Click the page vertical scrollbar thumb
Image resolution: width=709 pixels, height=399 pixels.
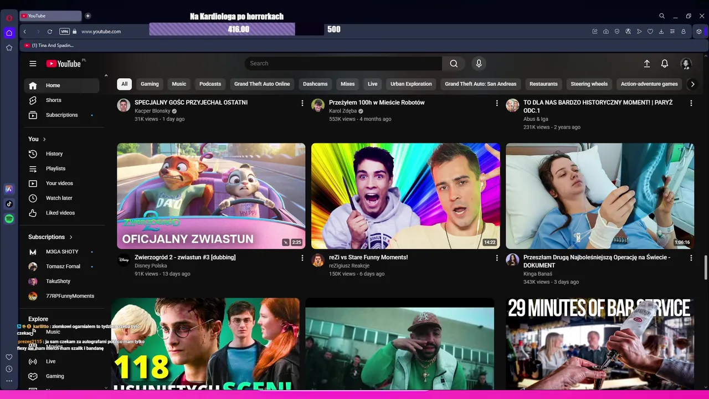pyautogui.click(x=705, y=268)
